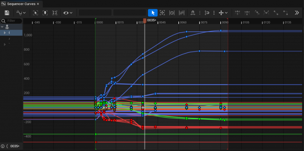The width and height of the screenshot is (304, 151).
Task: Activate the retime tool icon
Action: click(x=172, y=13)
